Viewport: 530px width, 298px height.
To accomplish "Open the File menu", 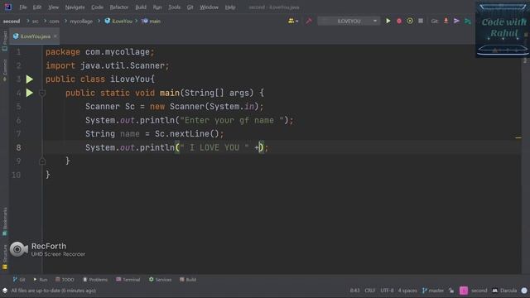I will [23, 7].
